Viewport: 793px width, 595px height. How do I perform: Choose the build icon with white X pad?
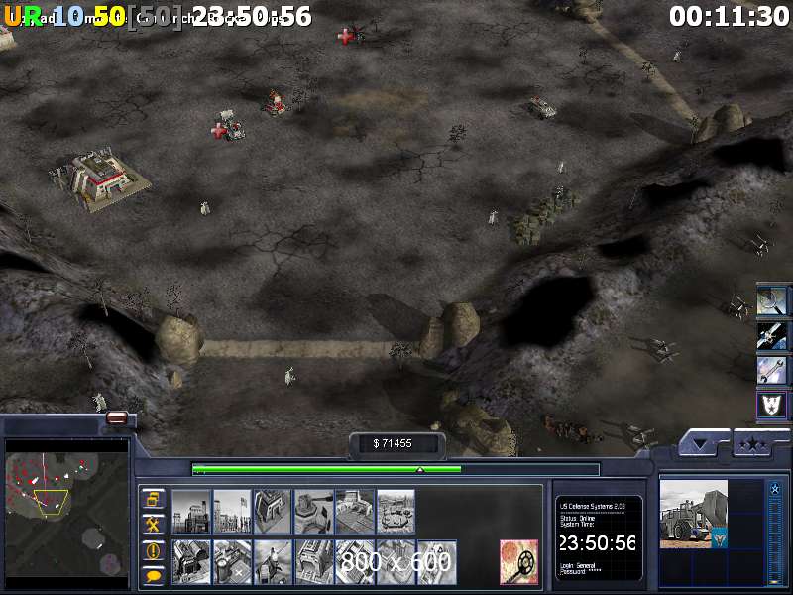[x=232, y=562]
